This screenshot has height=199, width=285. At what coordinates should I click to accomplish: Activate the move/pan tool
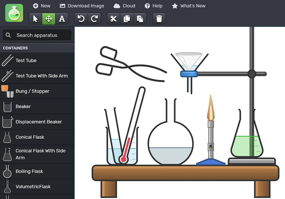(48, 19)
